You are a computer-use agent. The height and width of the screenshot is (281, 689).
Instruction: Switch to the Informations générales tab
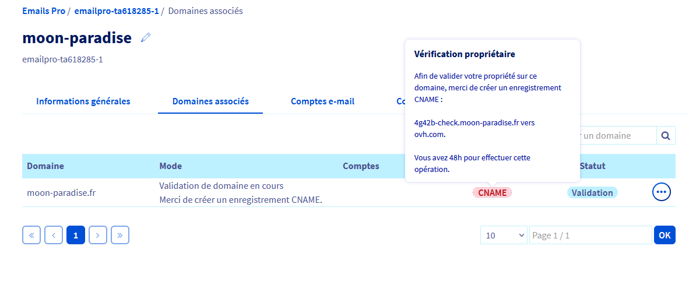click(83, 101)
